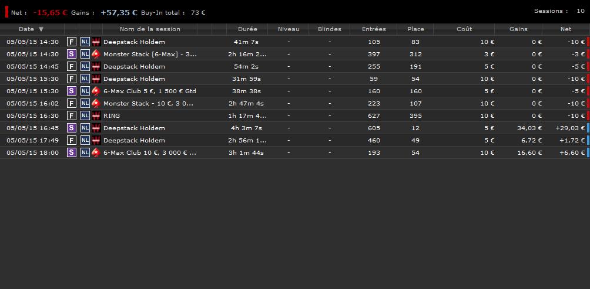
Task: Click the purple S icon in the 16:45 Deepstack Holdem row
Action: point(72,128)
